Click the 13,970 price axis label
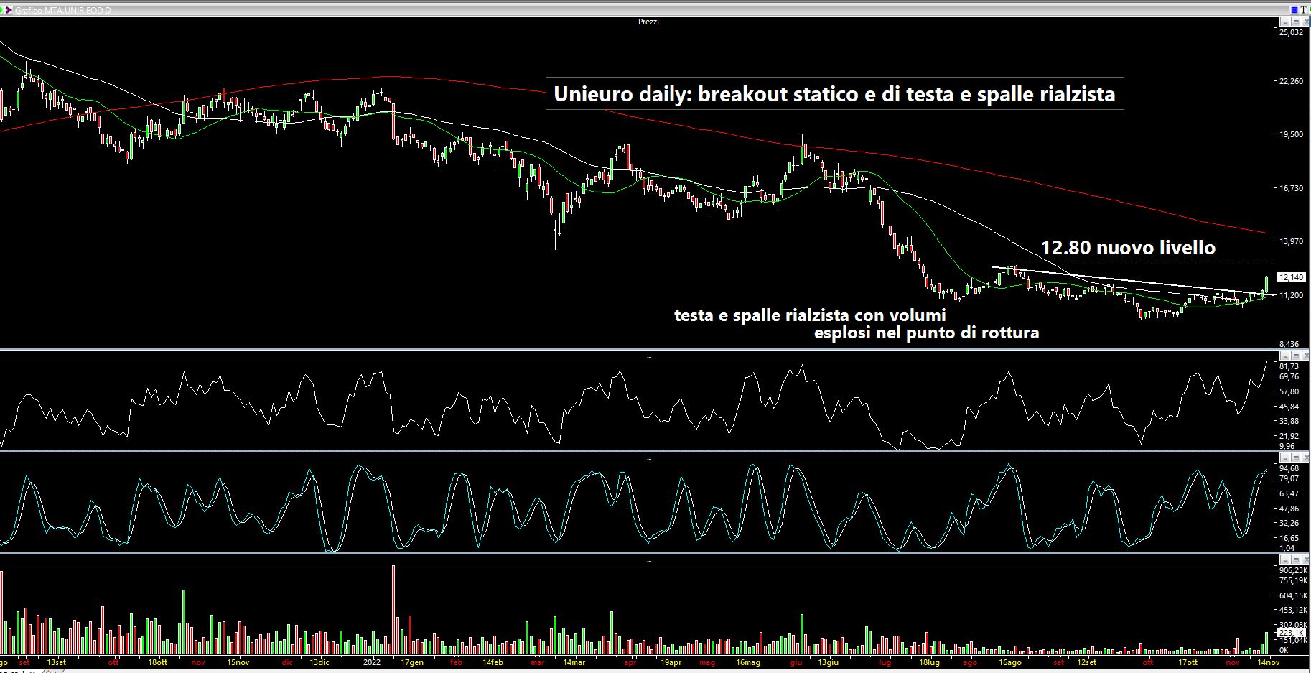 (x=1291, y=241)
